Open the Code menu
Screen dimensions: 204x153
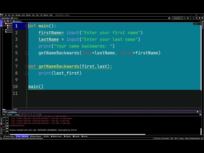[23, 15]
